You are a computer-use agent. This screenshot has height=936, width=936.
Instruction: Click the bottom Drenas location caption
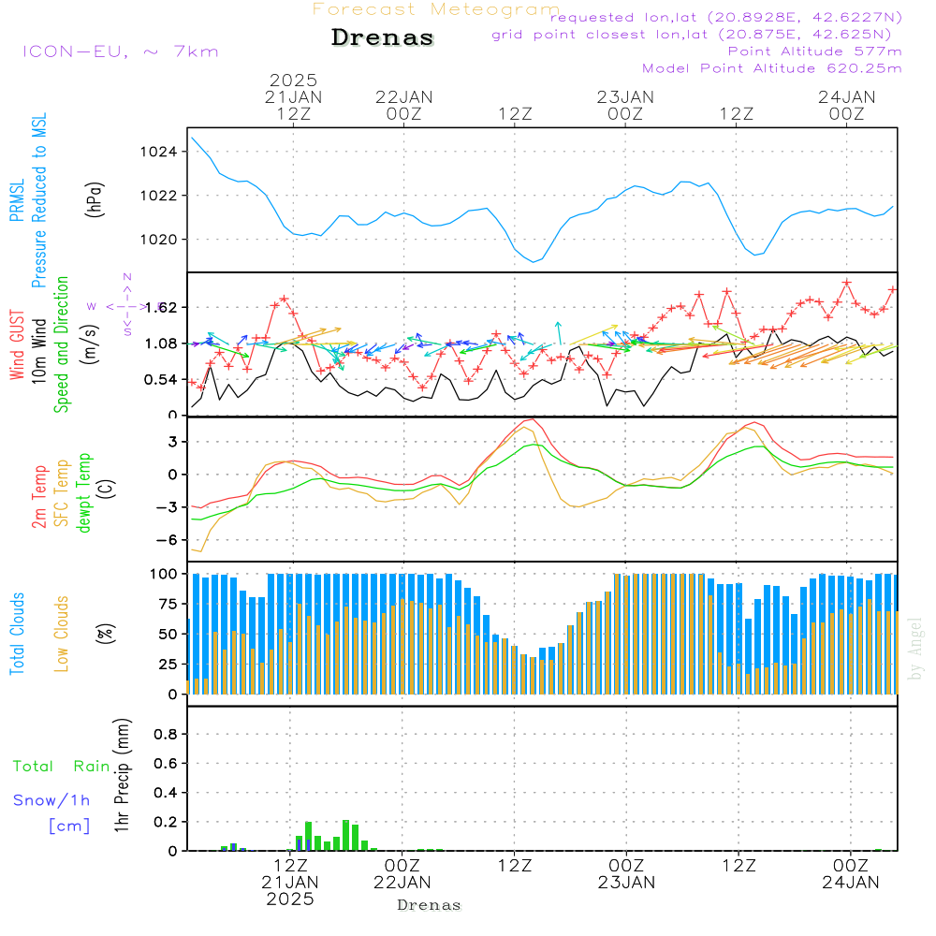pos(430,905)
